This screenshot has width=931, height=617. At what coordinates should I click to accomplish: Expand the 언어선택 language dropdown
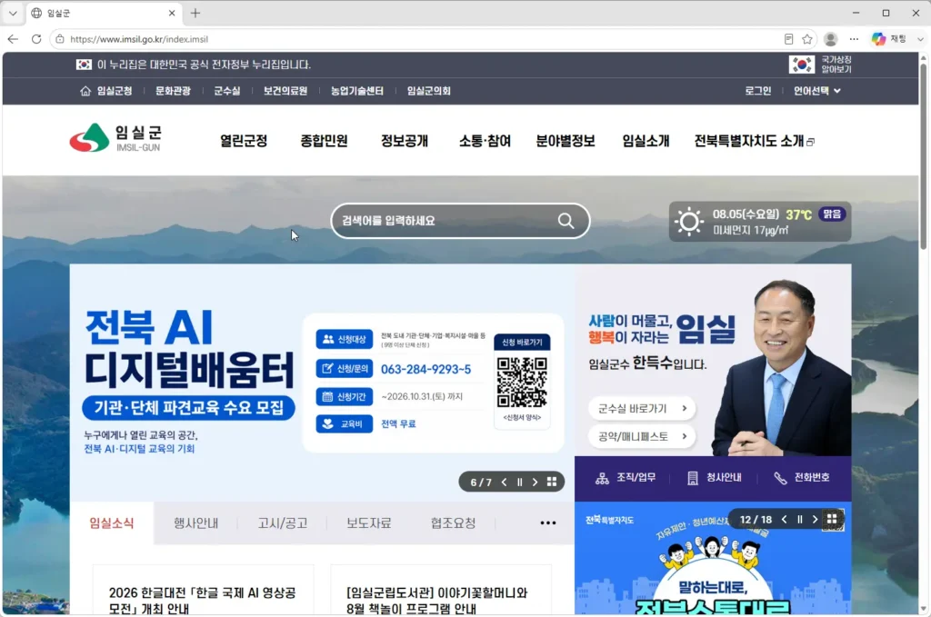tap(817, 91)
